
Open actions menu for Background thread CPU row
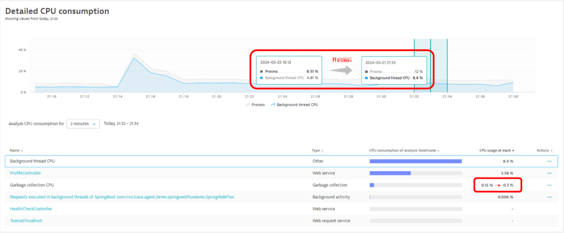[x=549, y=161]
